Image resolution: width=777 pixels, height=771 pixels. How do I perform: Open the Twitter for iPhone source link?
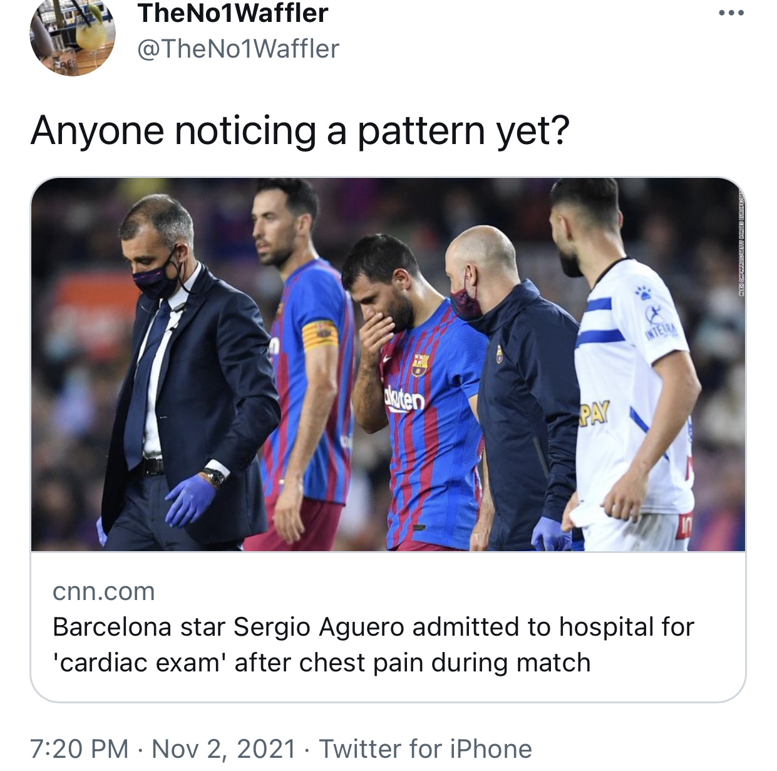[426, 748]
